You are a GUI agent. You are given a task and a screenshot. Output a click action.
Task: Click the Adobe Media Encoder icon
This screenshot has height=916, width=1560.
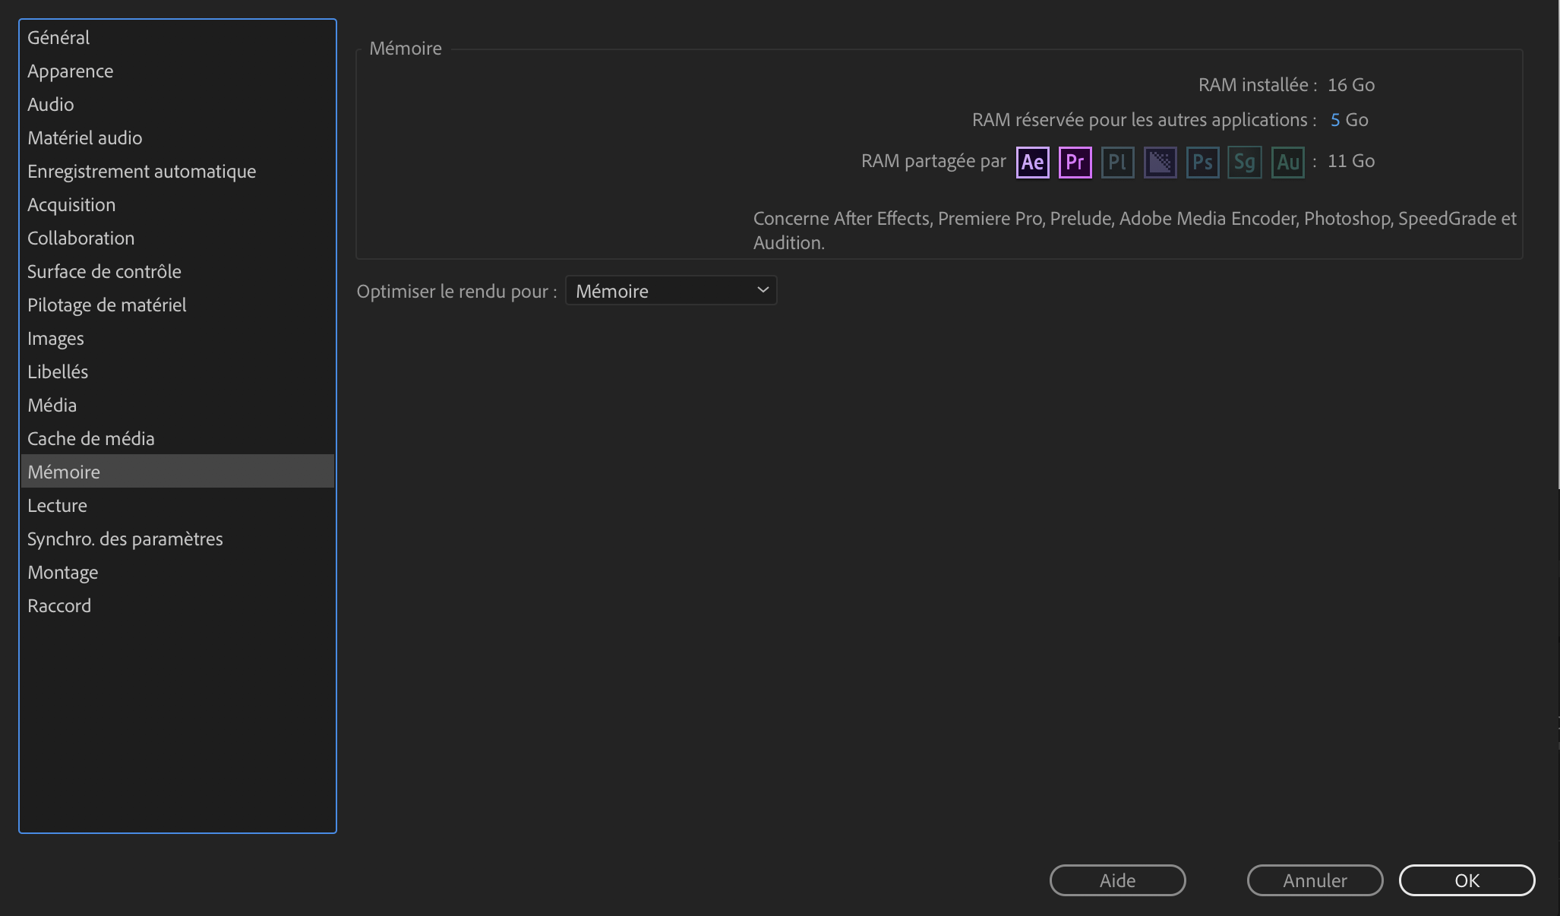point(1160,162)
